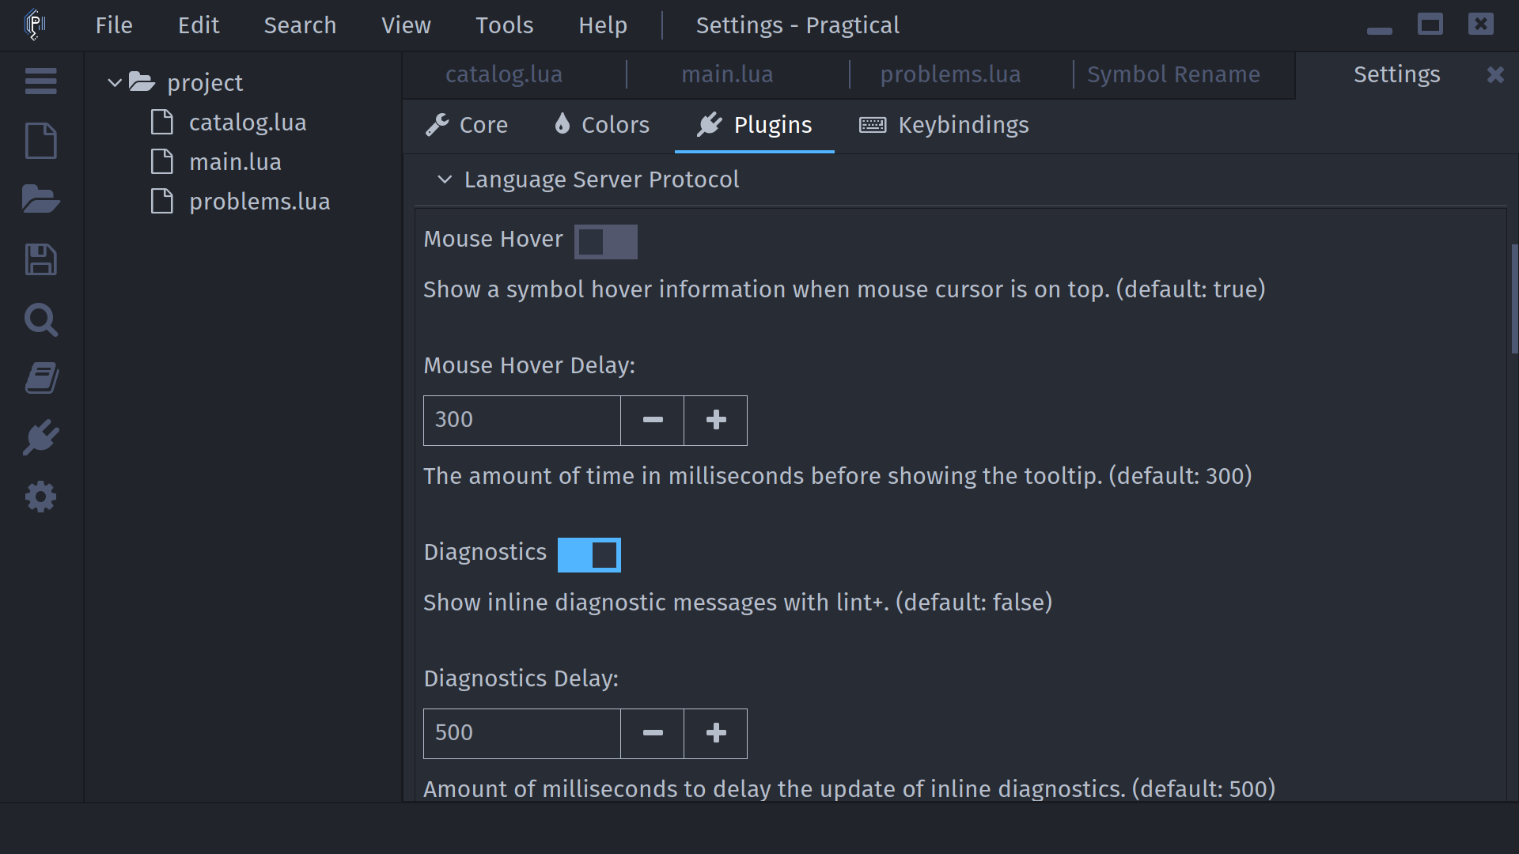This screenshot has width=1519, height=854.
Task: Click the Diagnostics Delay input field
Action: [x=522, y=734]
